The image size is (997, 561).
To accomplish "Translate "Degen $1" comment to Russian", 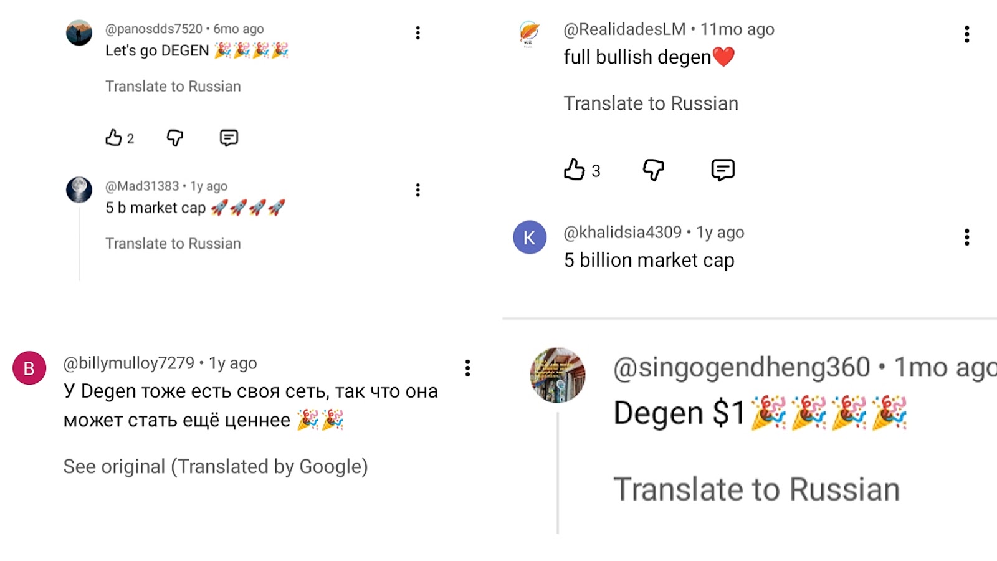I will point(756,489).
